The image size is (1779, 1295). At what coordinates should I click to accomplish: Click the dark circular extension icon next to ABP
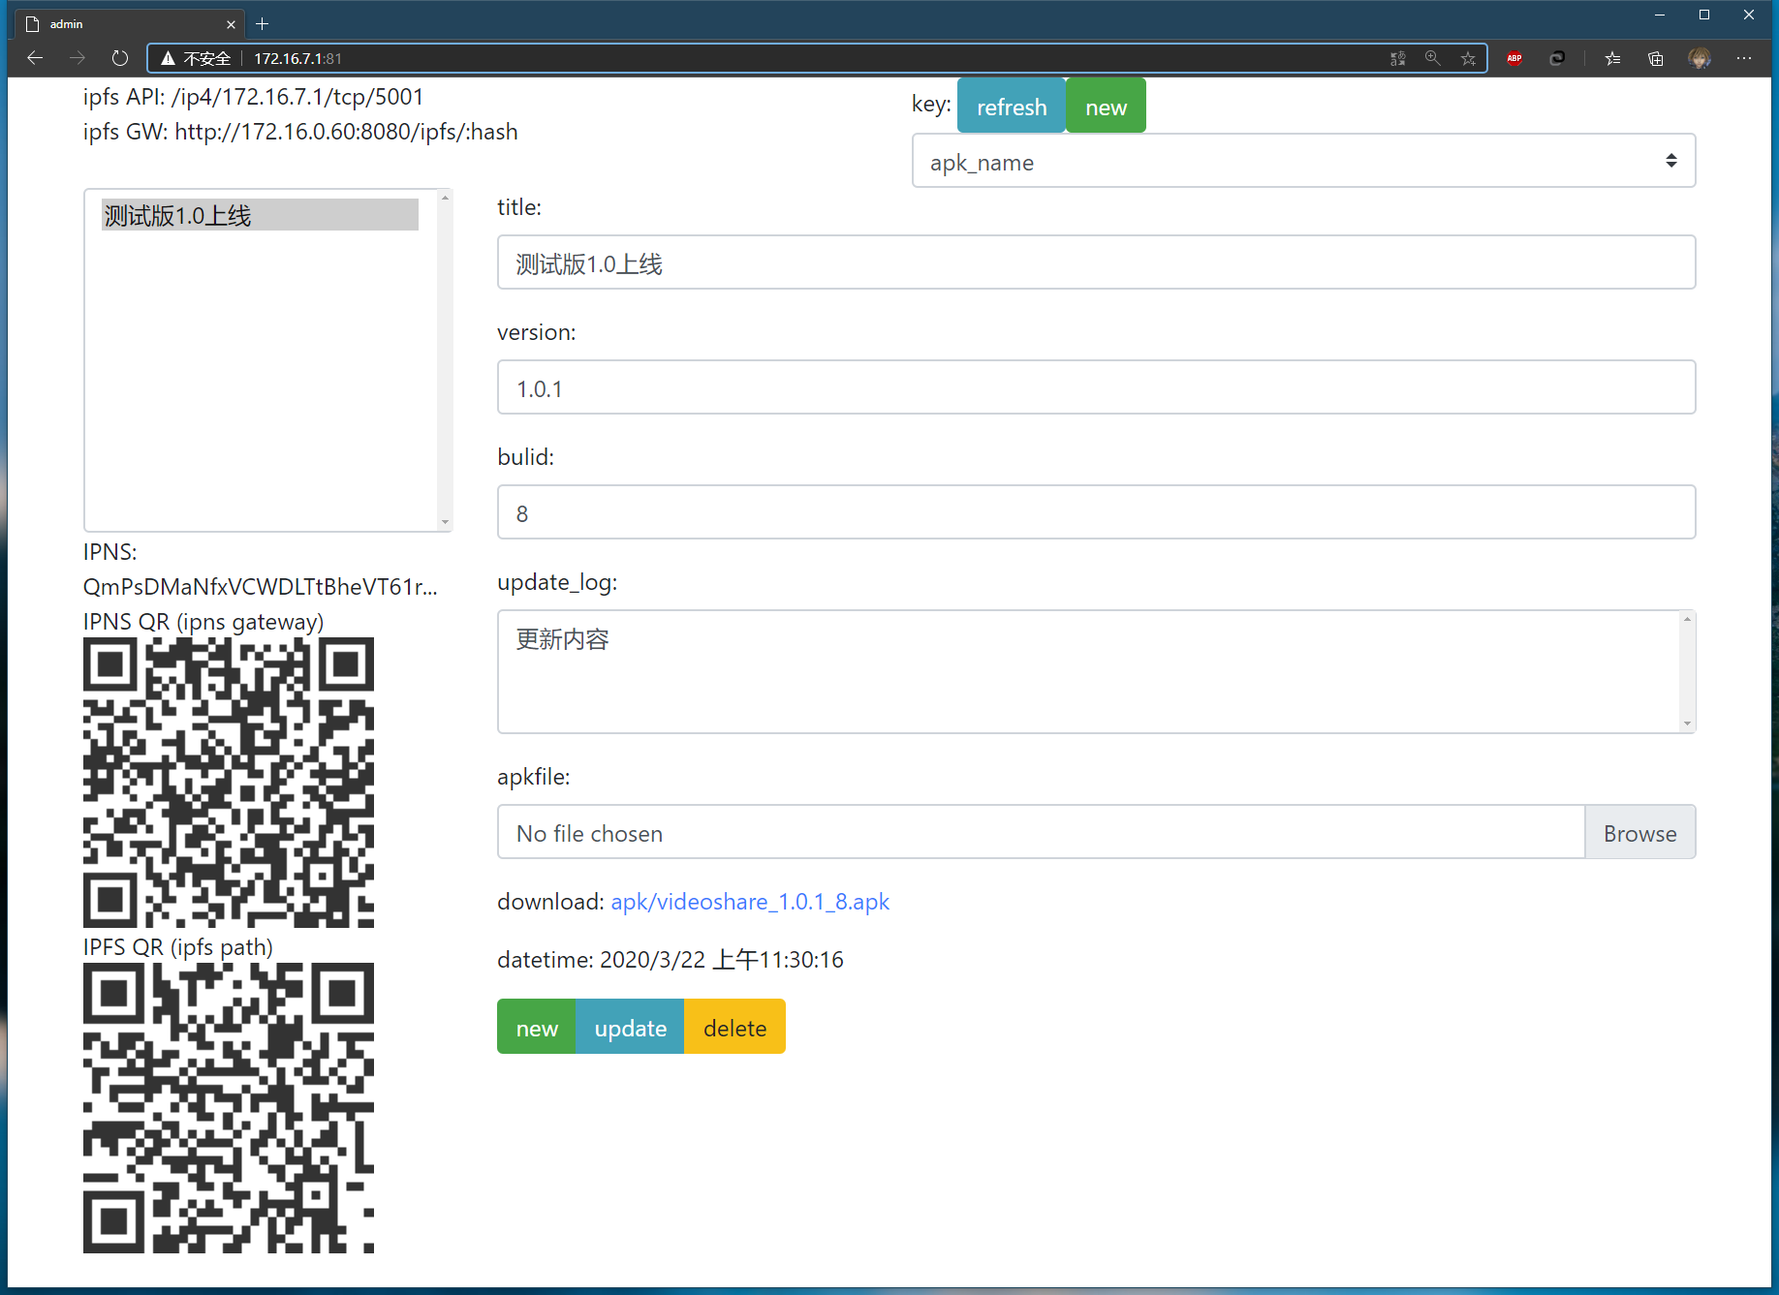tap(1557, 58)
